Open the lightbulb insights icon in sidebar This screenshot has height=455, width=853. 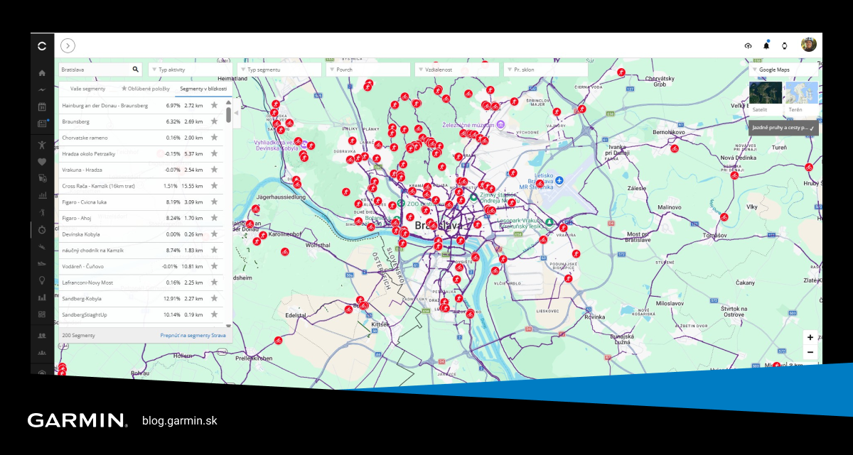click(x=42, y=280)
